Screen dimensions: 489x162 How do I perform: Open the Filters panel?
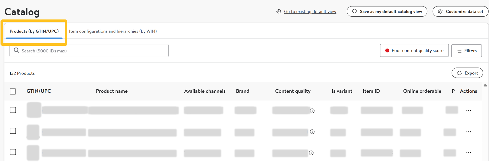click(x=466, y=51)
